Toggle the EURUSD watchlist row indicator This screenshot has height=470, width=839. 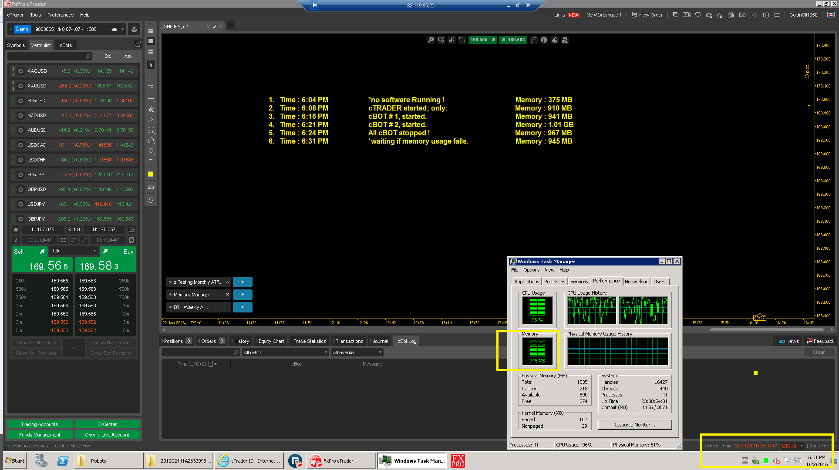20,101
